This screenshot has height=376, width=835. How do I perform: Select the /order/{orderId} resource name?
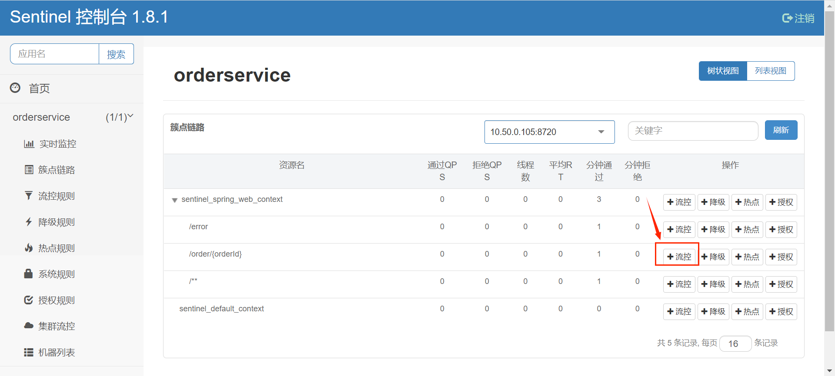215,254
